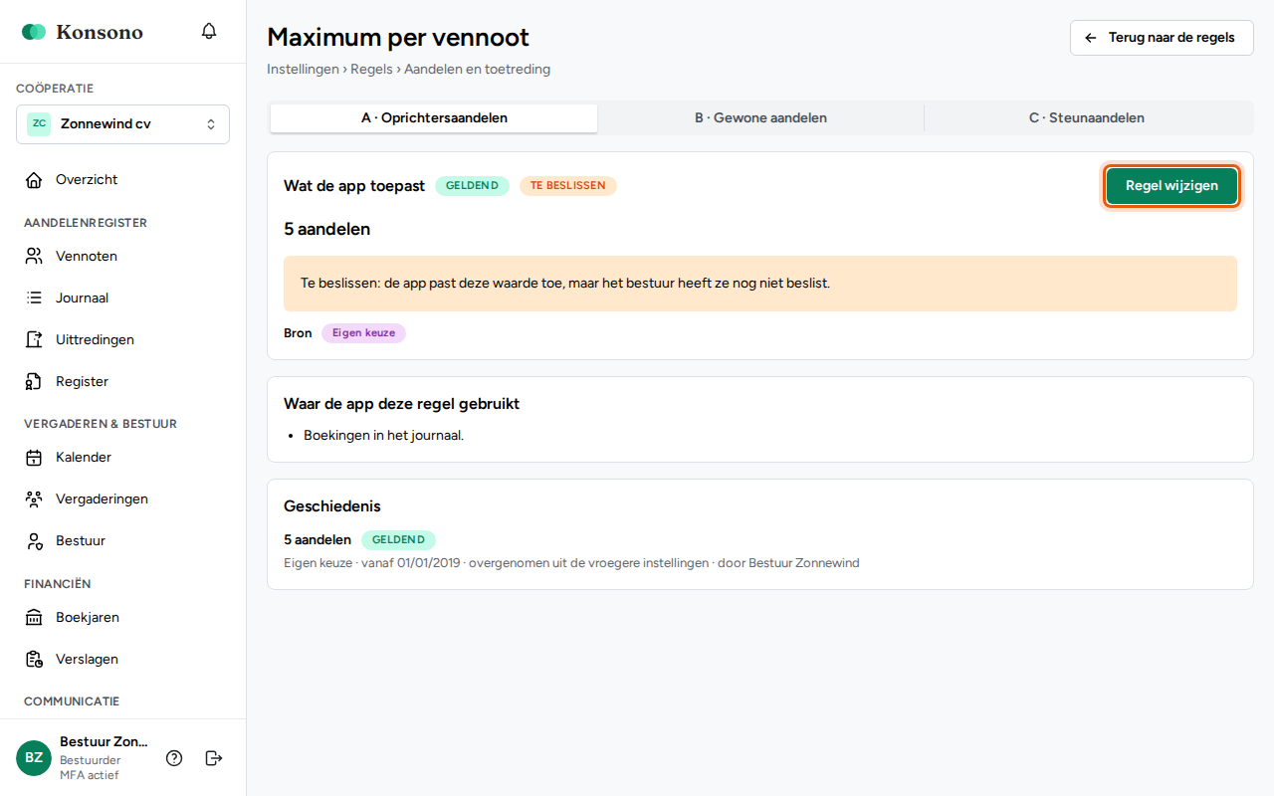Click the Overzicht home icon
Image resolution: width=1274 pixels, height=796 pixels.
click(x=34, y=180)
